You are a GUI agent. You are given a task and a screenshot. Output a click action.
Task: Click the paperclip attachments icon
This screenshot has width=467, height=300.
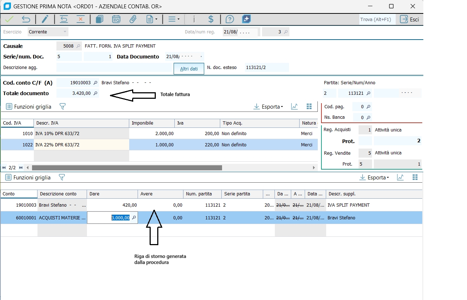click(x=133, y=19)
